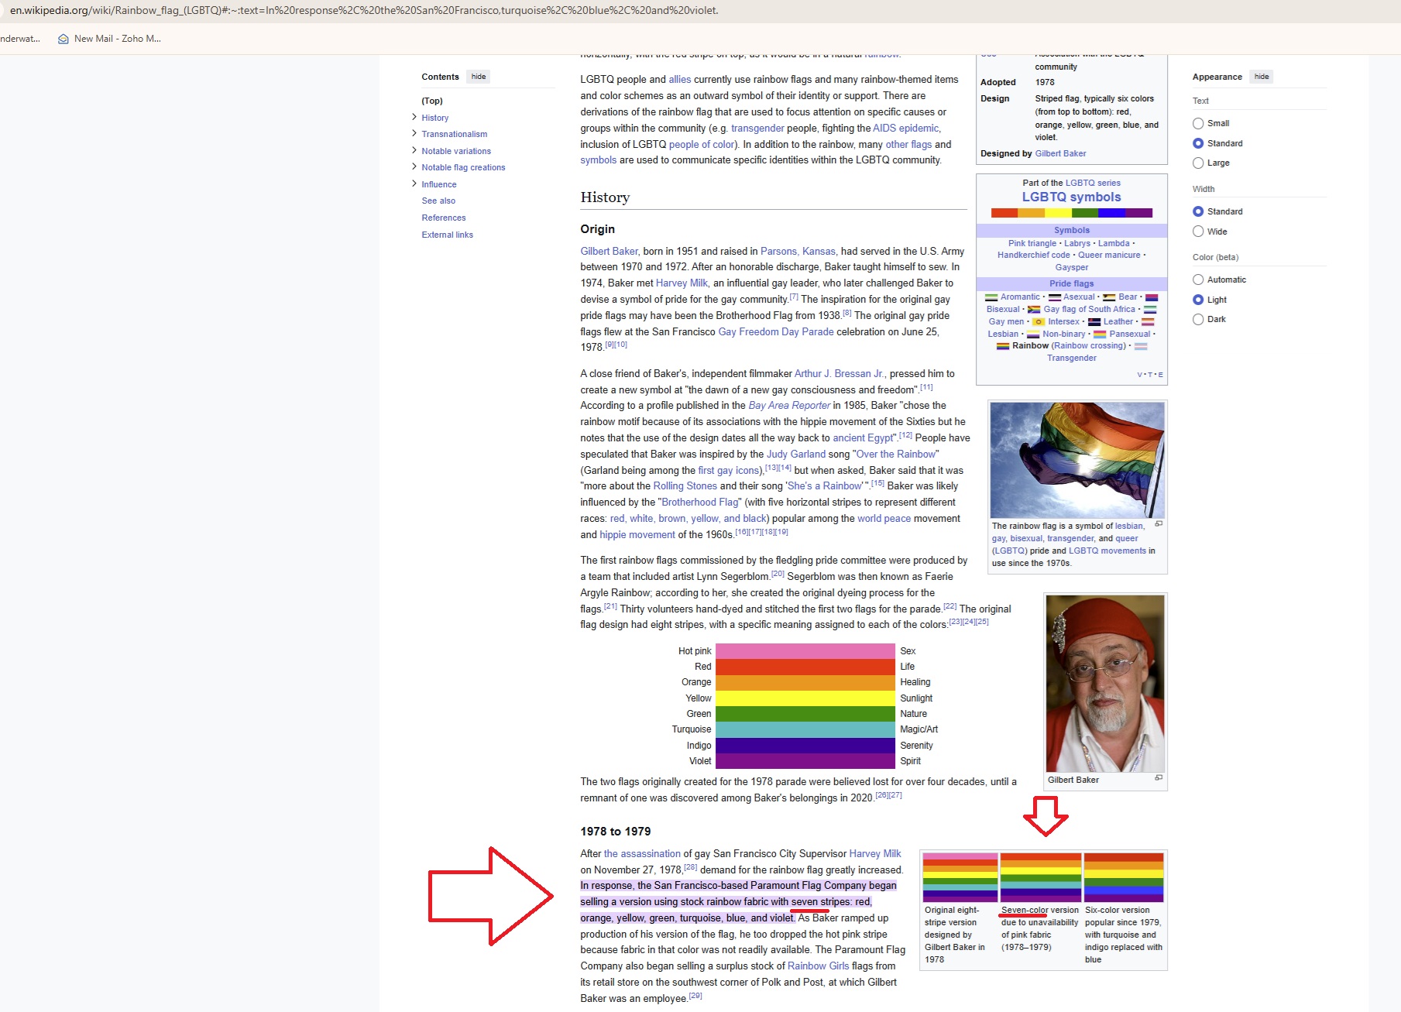Hide the Contents sidebar

point(479,77)
